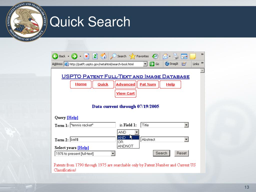Click the Mail envelope icon
The image size is (256, 192).
coord(165,56)
